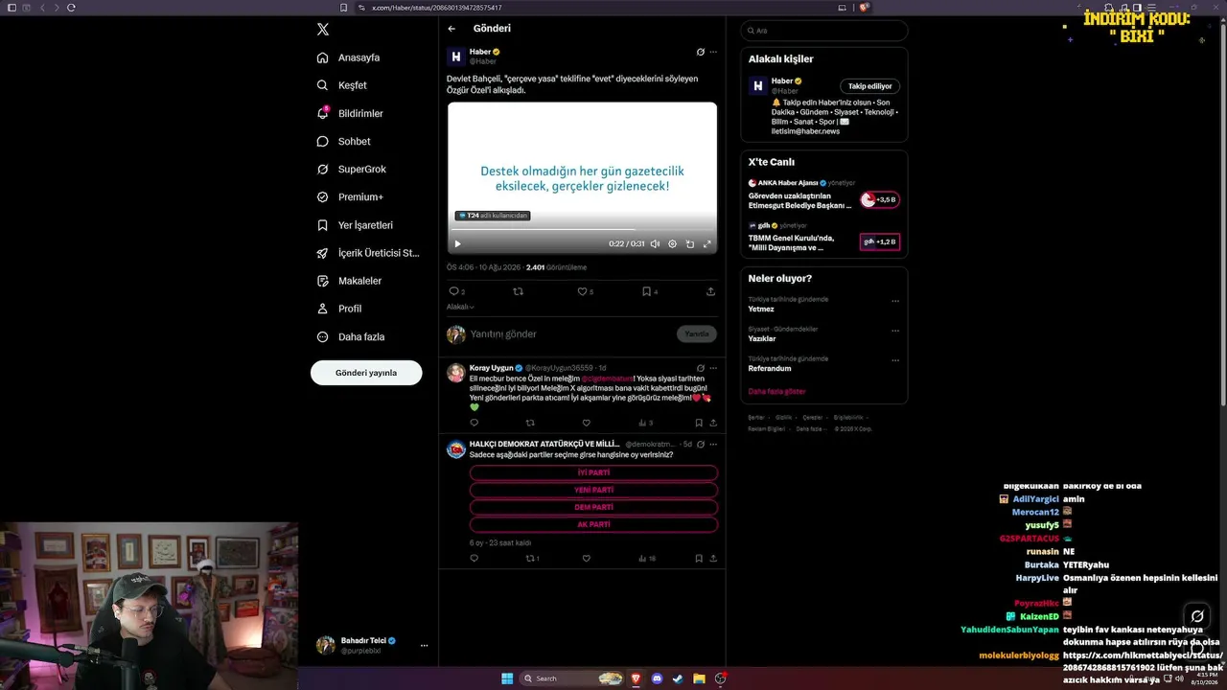Screen dimensions: 1227x690
Task: Reply to the Haber post
Action: [455, 291]
